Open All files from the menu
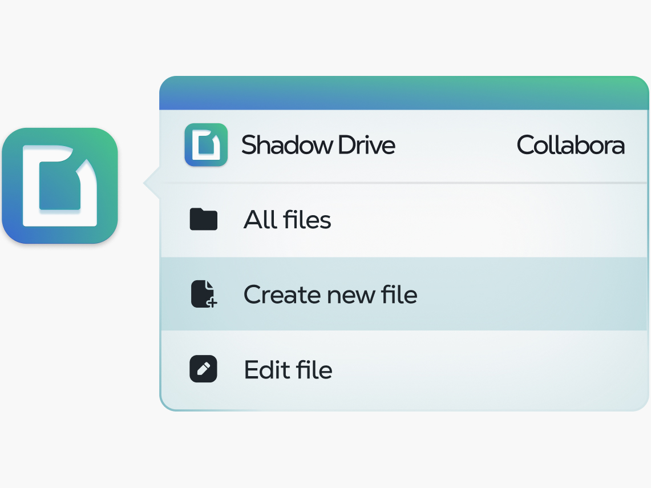 pyautogui.click(x=287, y=220)
